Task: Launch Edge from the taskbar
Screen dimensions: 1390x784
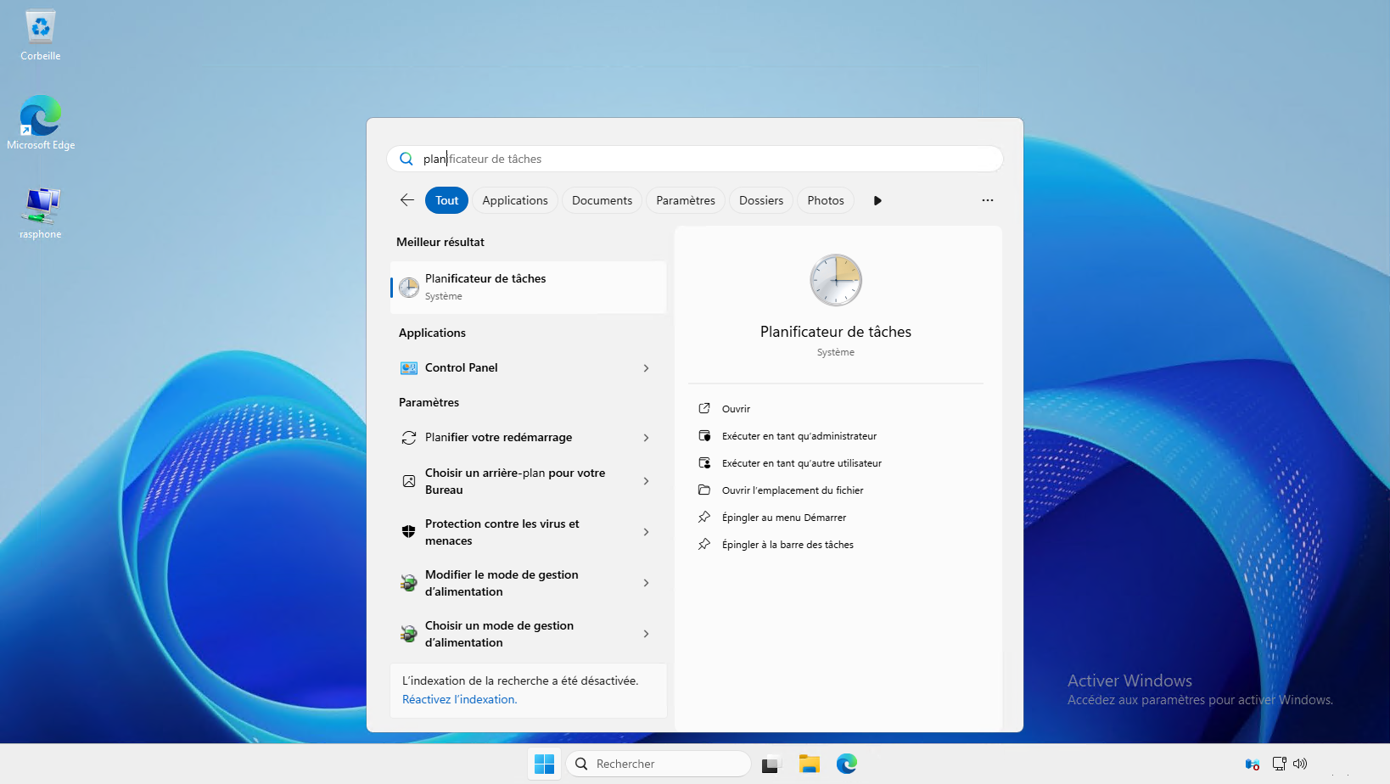Action: [x=846, y=764]
